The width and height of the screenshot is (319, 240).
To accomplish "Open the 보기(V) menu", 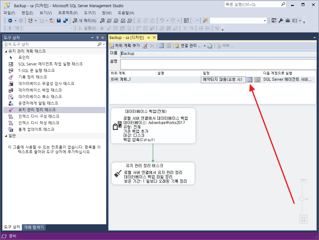I will coord(46,13).
